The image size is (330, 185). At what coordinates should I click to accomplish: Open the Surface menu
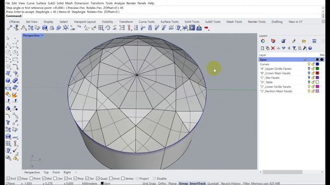pyautogui.click(x=41, y=3)
